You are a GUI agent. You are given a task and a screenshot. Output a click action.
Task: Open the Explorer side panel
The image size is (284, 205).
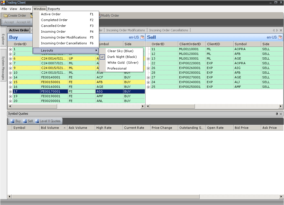click(x=3, y=39)
